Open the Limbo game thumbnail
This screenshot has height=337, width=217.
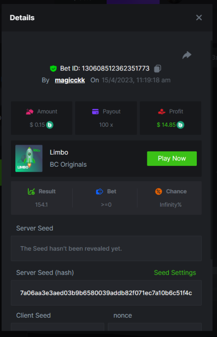[29, 159]
